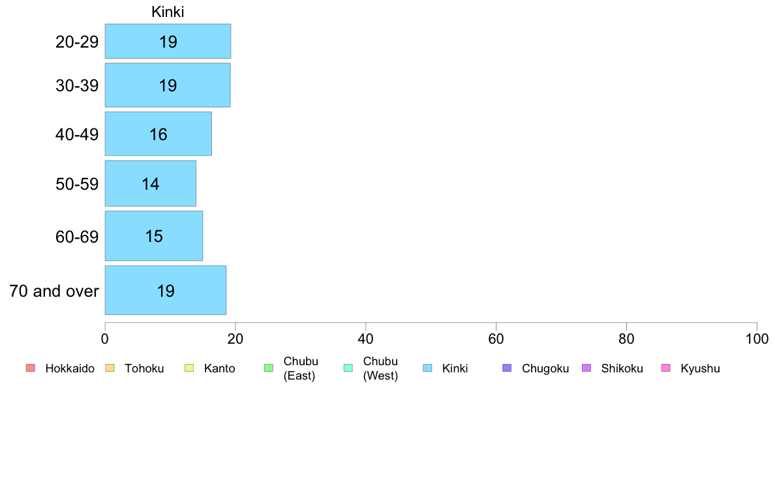Viewport: 775px width, 480px height.
Task: Select the 70 and over bar
Action: [x=166, y=290]
